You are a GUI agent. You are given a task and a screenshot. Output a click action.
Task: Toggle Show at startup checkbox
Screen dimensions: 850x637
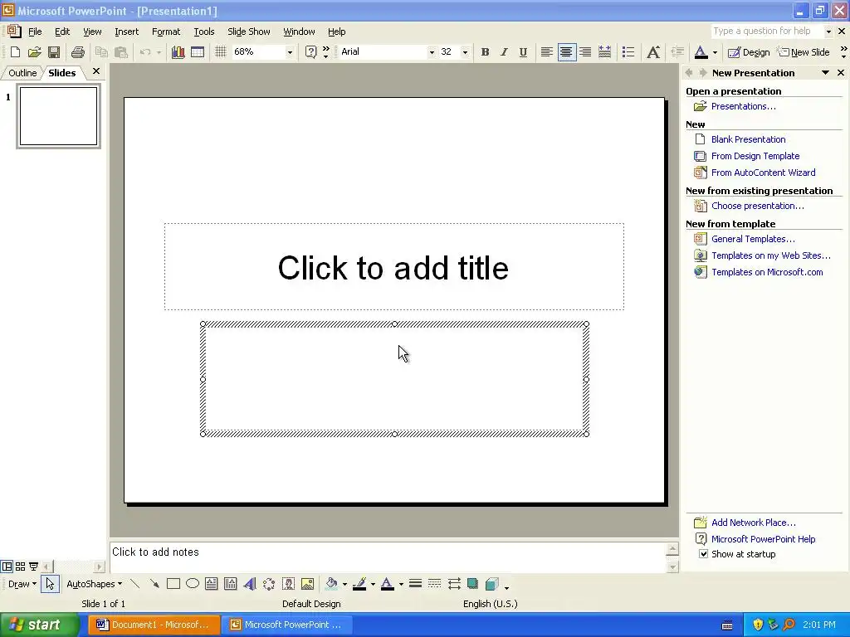coord(703,553)
